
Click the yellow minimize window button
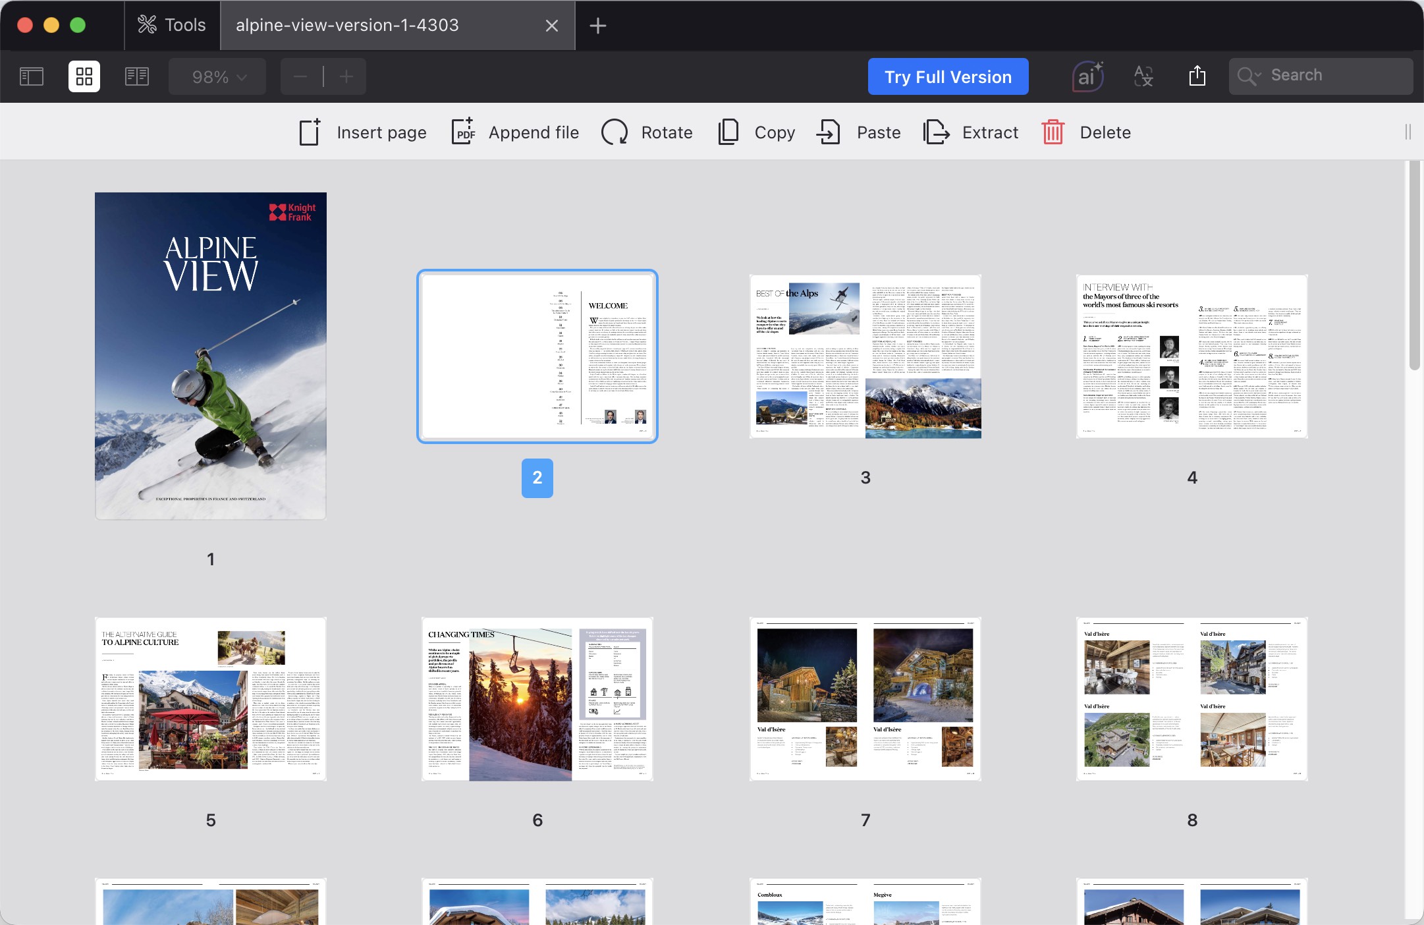pos(51,25)
